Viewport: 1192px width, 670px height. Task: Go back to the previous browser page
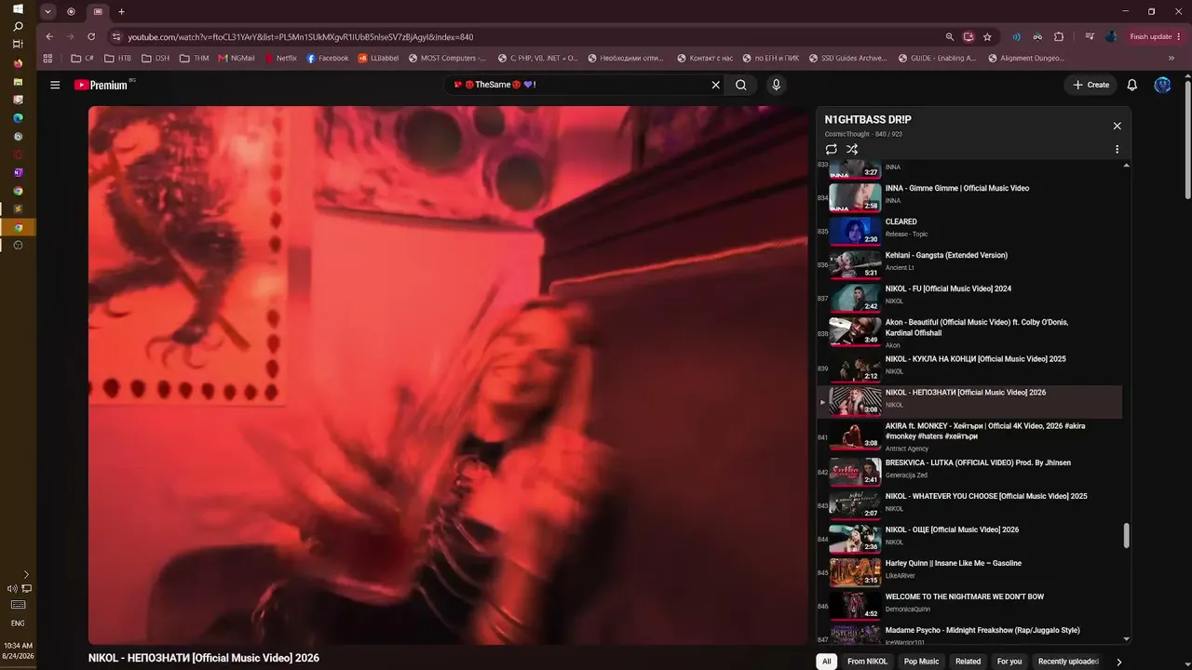coord(49,36)
